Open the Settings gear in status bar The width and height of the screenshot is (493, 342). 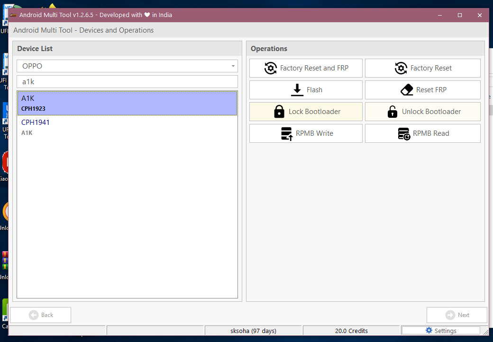pyautogui.click(x=429, y=331)
